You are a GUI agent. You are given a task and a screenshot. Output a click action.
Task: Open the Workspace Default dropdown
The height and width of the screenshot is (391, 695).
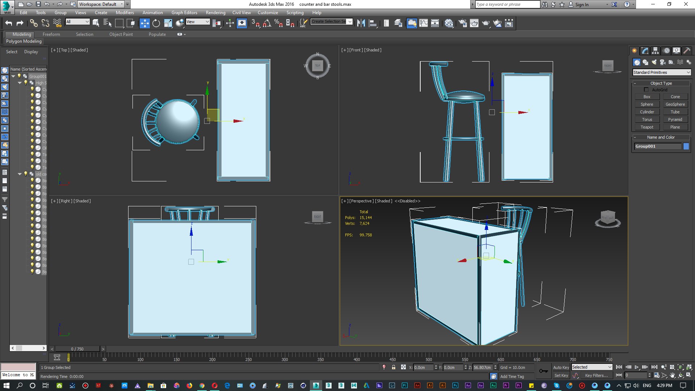(x=101, y=4)
